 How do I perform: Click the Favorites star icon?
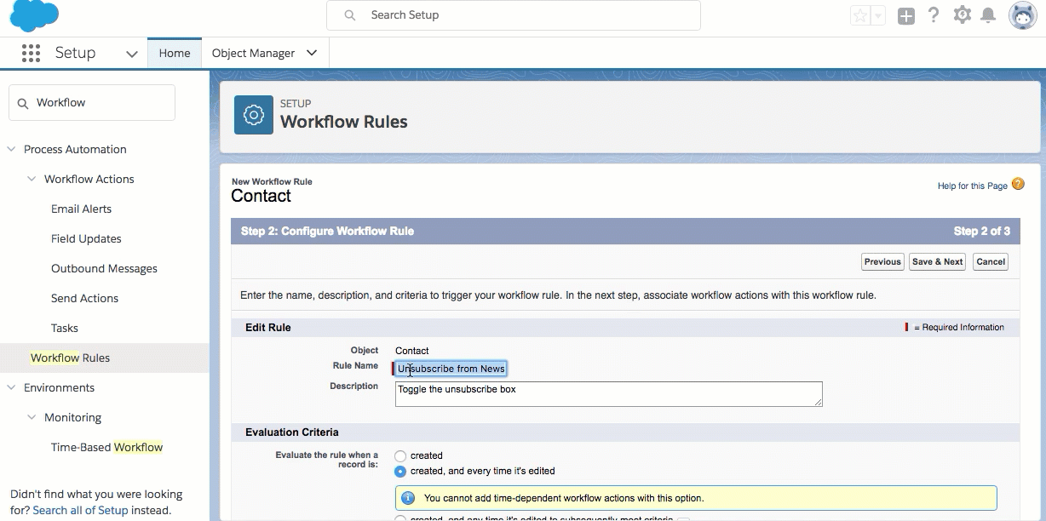pos(860,15)
